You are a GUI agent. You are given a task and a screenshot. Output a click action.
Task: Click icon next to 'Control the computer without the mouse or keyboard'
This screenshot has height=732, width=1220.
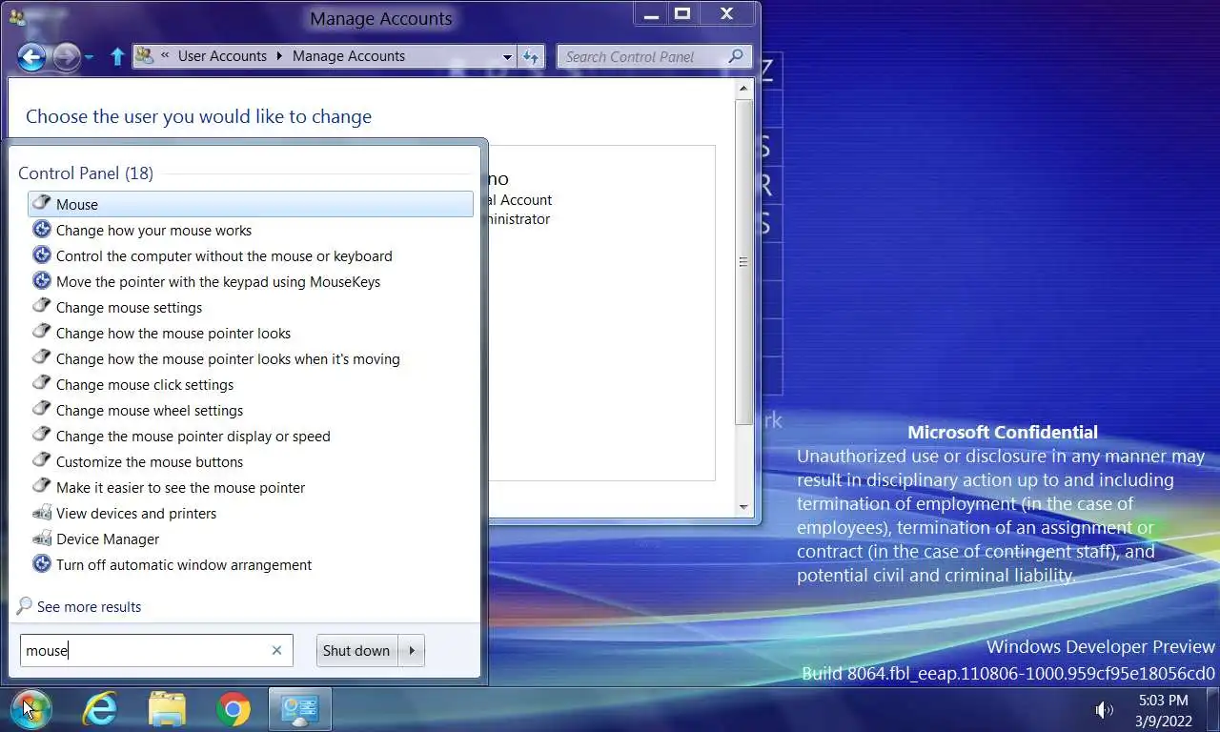pyautogui.click(x=41, y=255)
